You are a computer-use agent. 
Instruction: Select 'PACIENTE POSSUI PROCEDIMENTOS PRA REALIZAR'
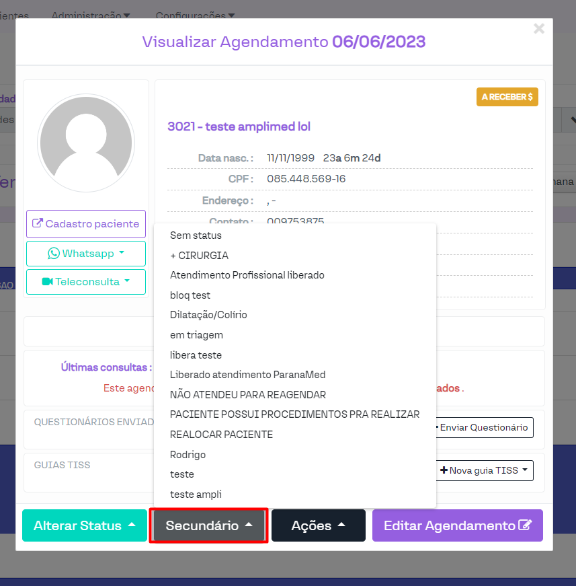point(294,414)
